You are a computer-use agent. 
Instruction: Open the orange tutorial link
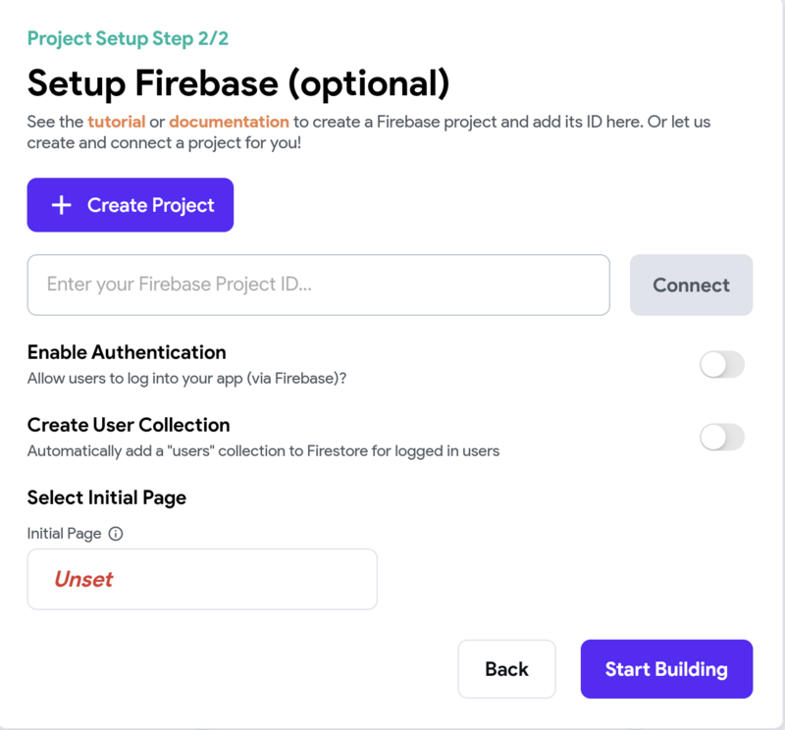tap(116, 123)
